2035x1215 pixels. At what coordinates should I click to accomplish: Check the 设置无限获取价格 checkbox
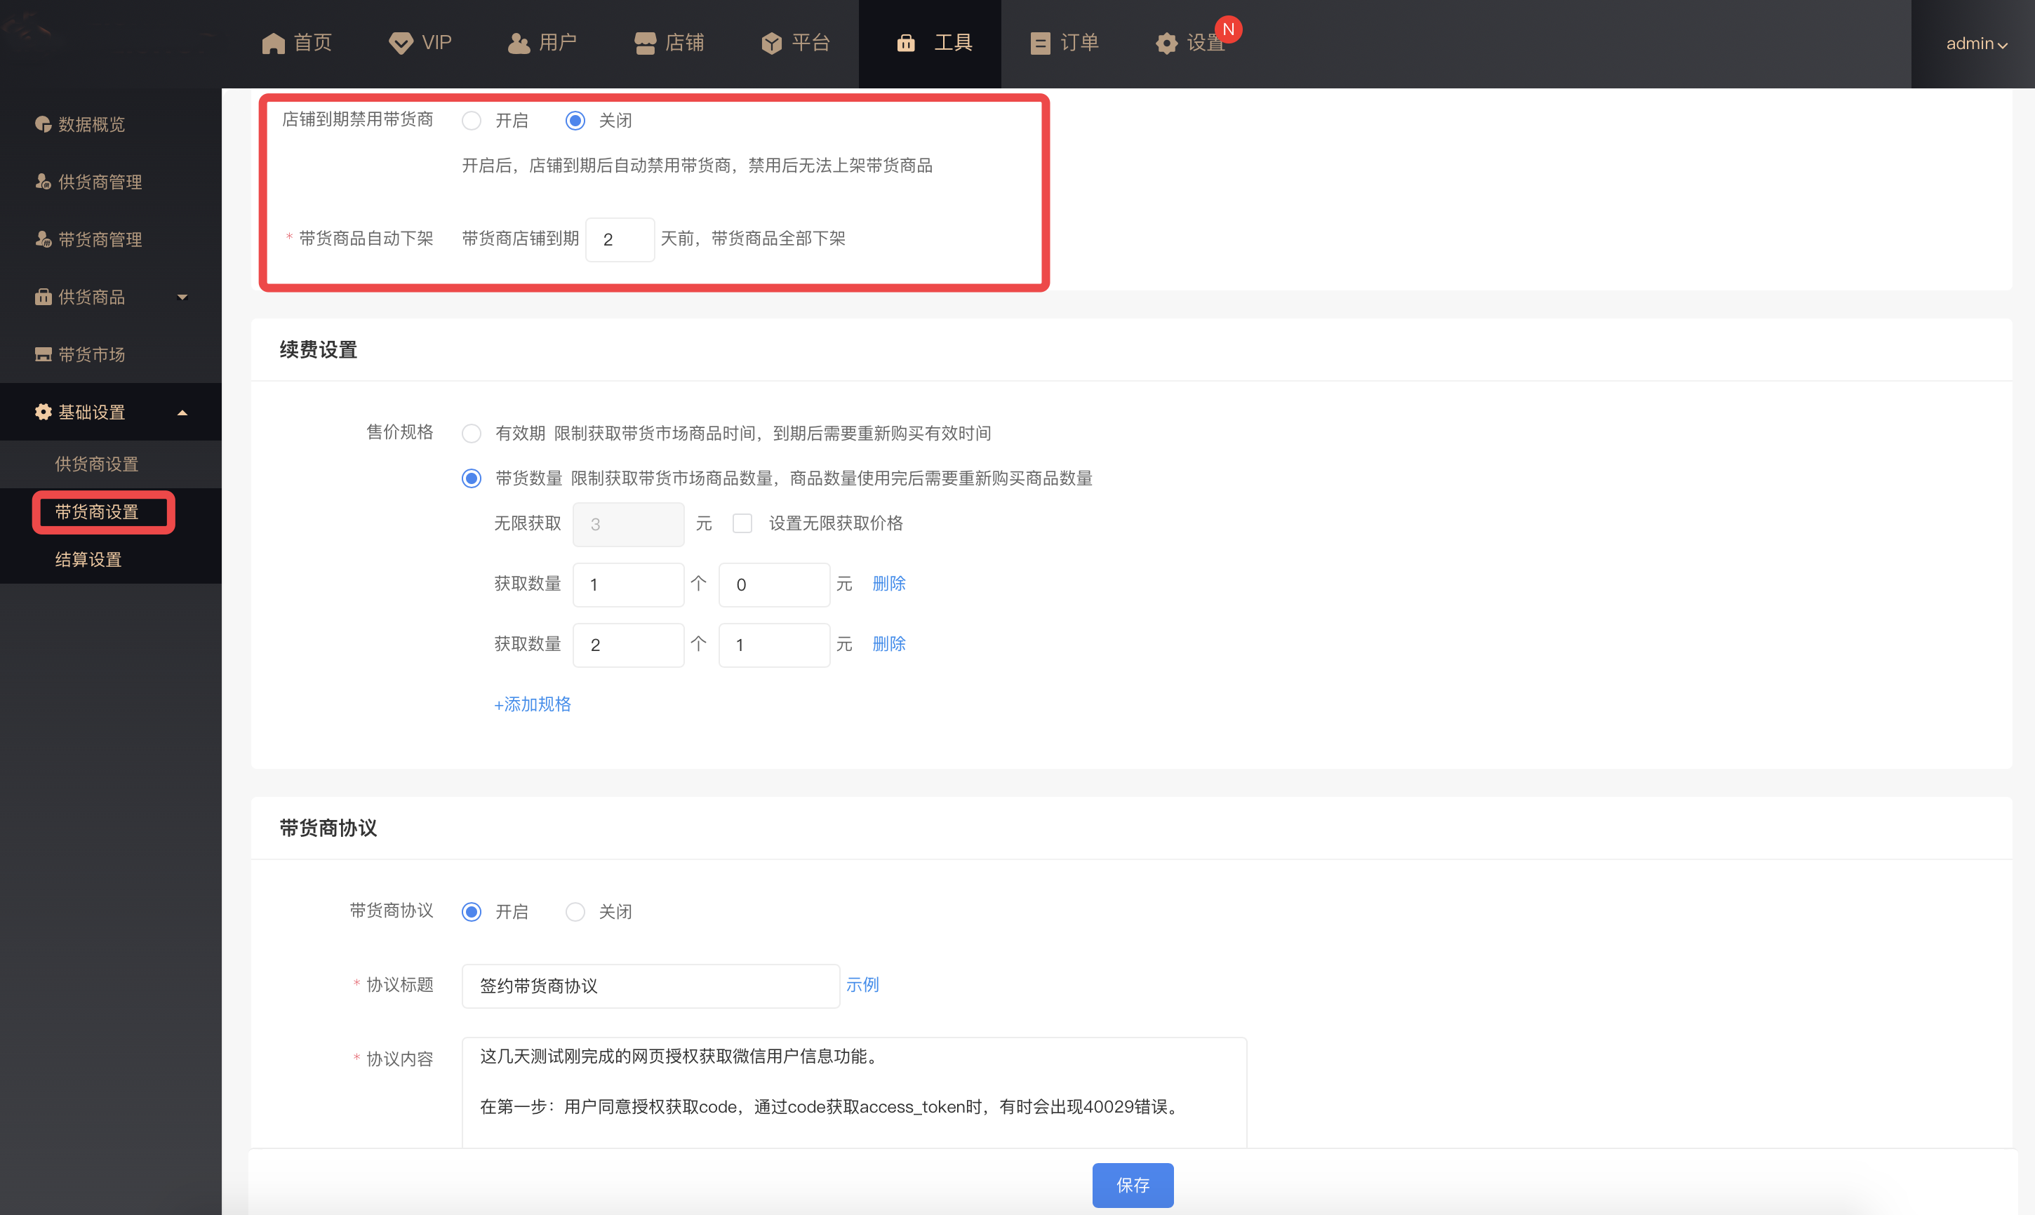pyautogui.click(x=742, y=523)
